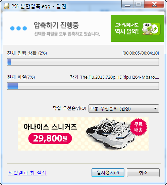
Task: Click the red 무료배송 badge
Action: tap(138, 127)
